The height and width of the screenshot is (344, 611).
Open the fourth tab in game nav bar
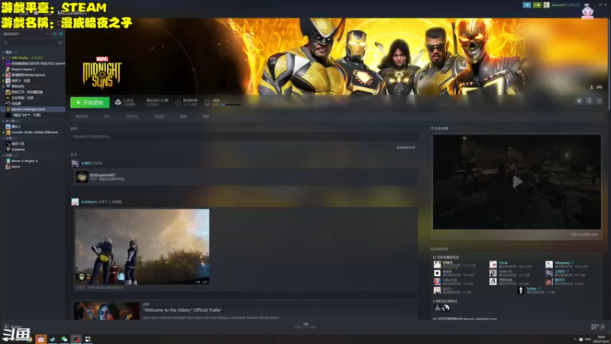(159, 116)
